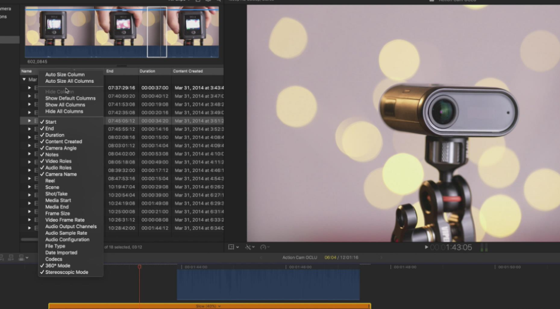Sort by the Duration column header
560x309 pixels.
click(x=155, y=71)
